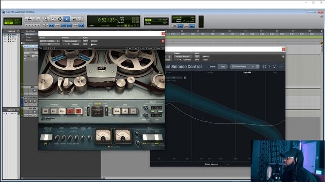Click zoom preset 5 button

pos(39,25)
